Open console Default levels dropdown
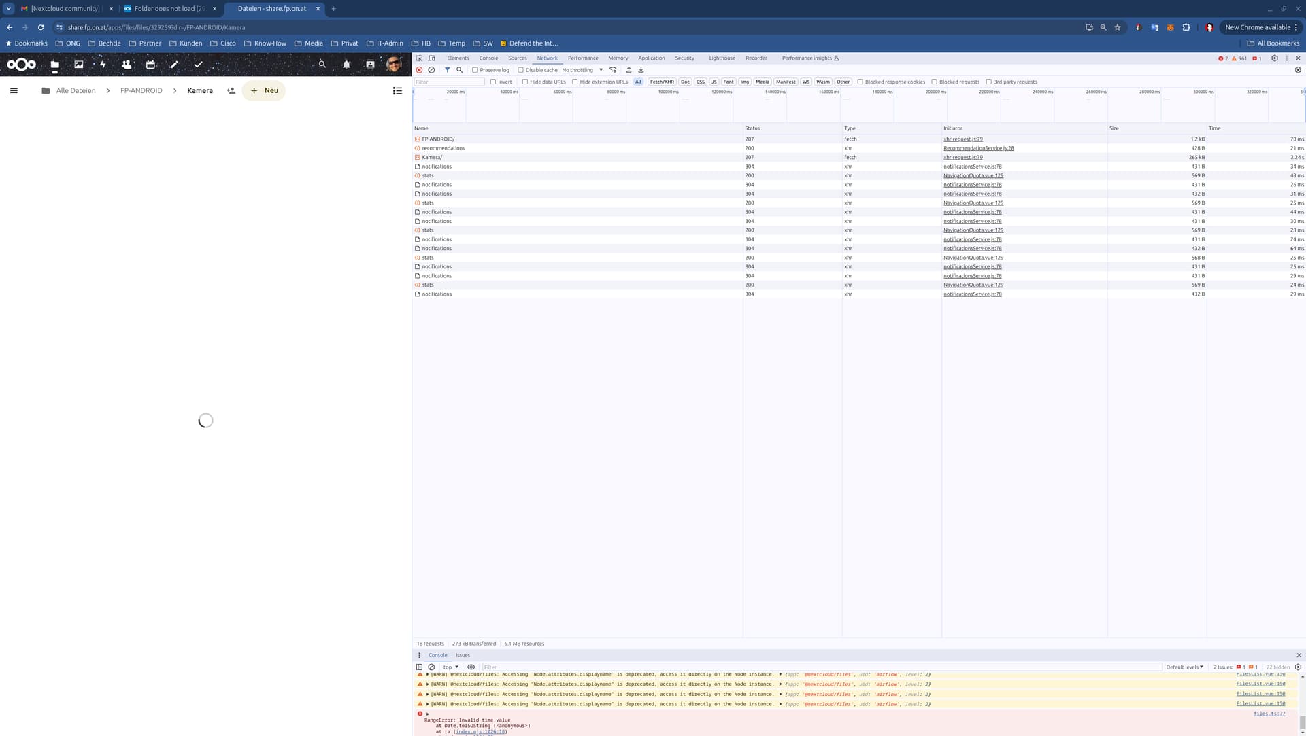Viewport: 1306px width, 736px height. 1184,667
